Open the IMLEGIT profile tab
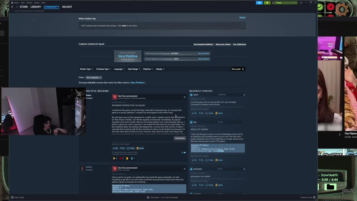Screen dimensions: 357x201 click(67, 7)
